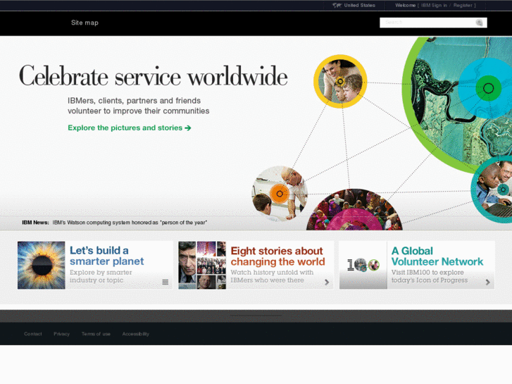
Task: Open the Privacy footer link
Action: tap(62, 334)
